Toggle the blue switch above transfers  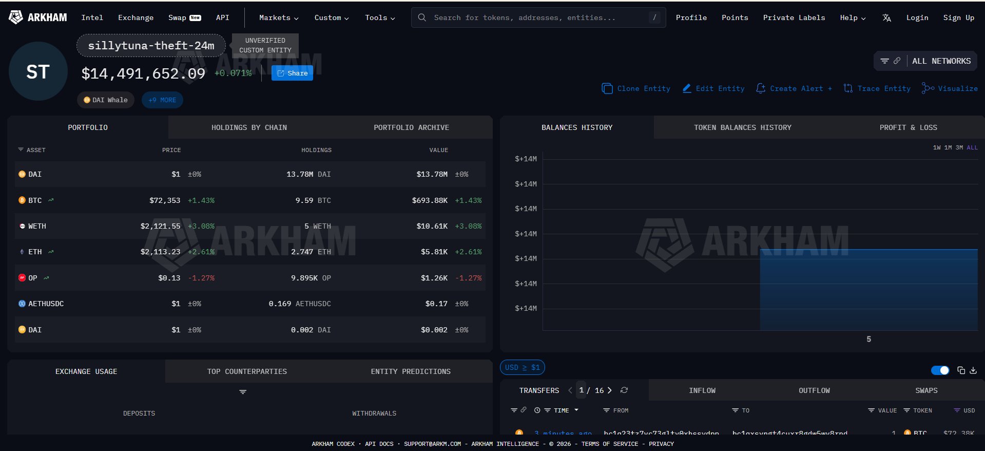point(940,370)
